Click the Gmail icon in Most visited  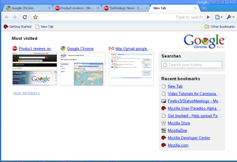coord(111,49)
